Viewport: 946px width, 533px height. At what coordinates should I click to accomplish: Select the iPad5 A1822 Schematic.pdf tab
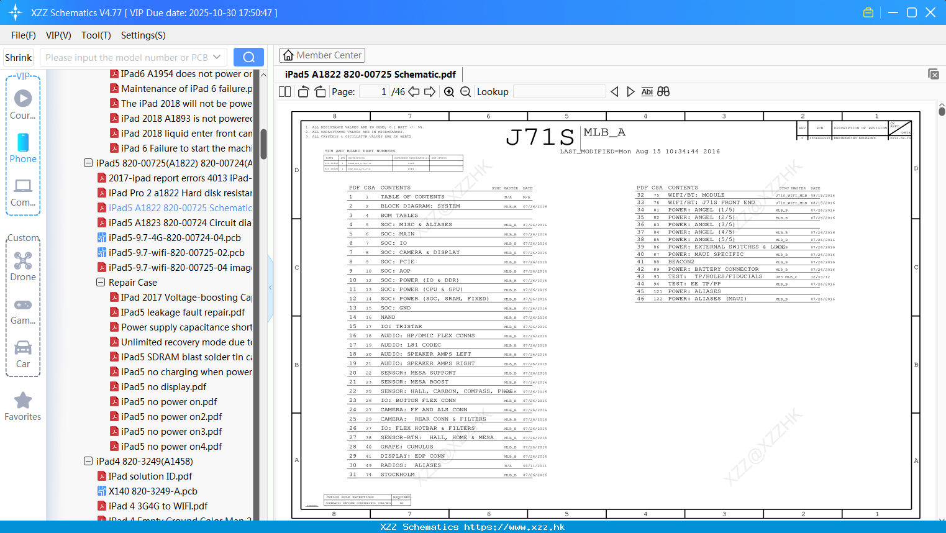coord(370,75)
